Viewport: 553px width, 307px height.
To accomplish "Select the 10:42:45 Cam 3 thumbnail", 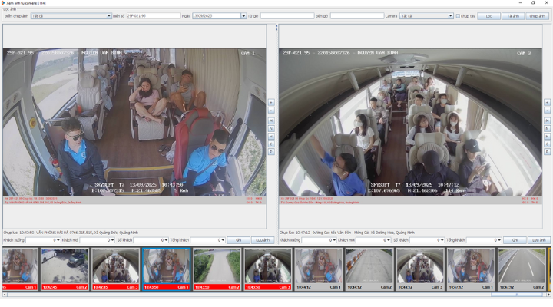I will pyautogui.click(x=115, y=269).
